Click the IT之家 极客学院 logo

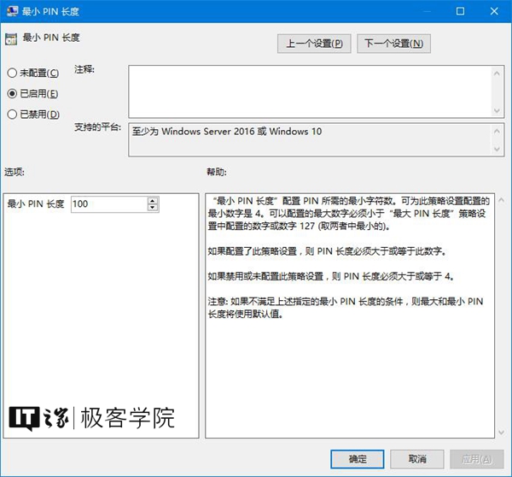[x=92, y=417]
